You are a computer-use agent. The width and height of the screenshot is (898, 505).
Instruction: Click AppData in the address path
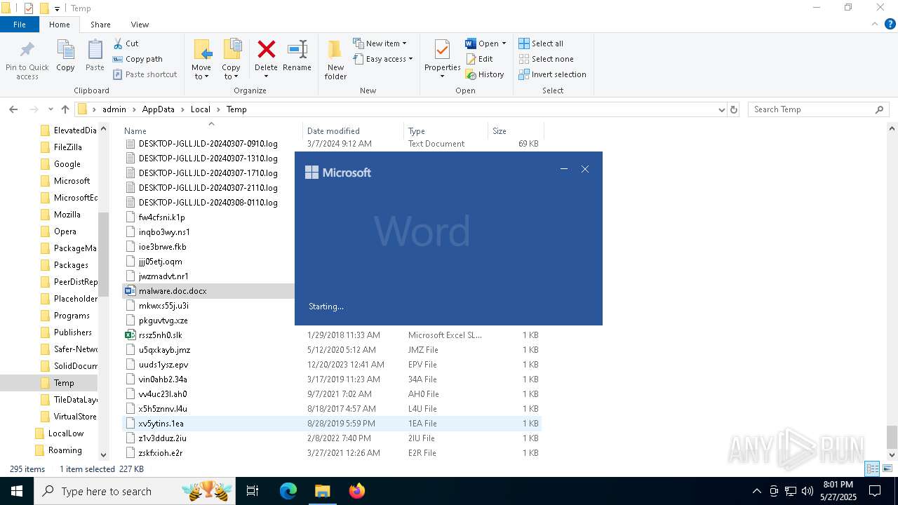click(x=158, y=109)
